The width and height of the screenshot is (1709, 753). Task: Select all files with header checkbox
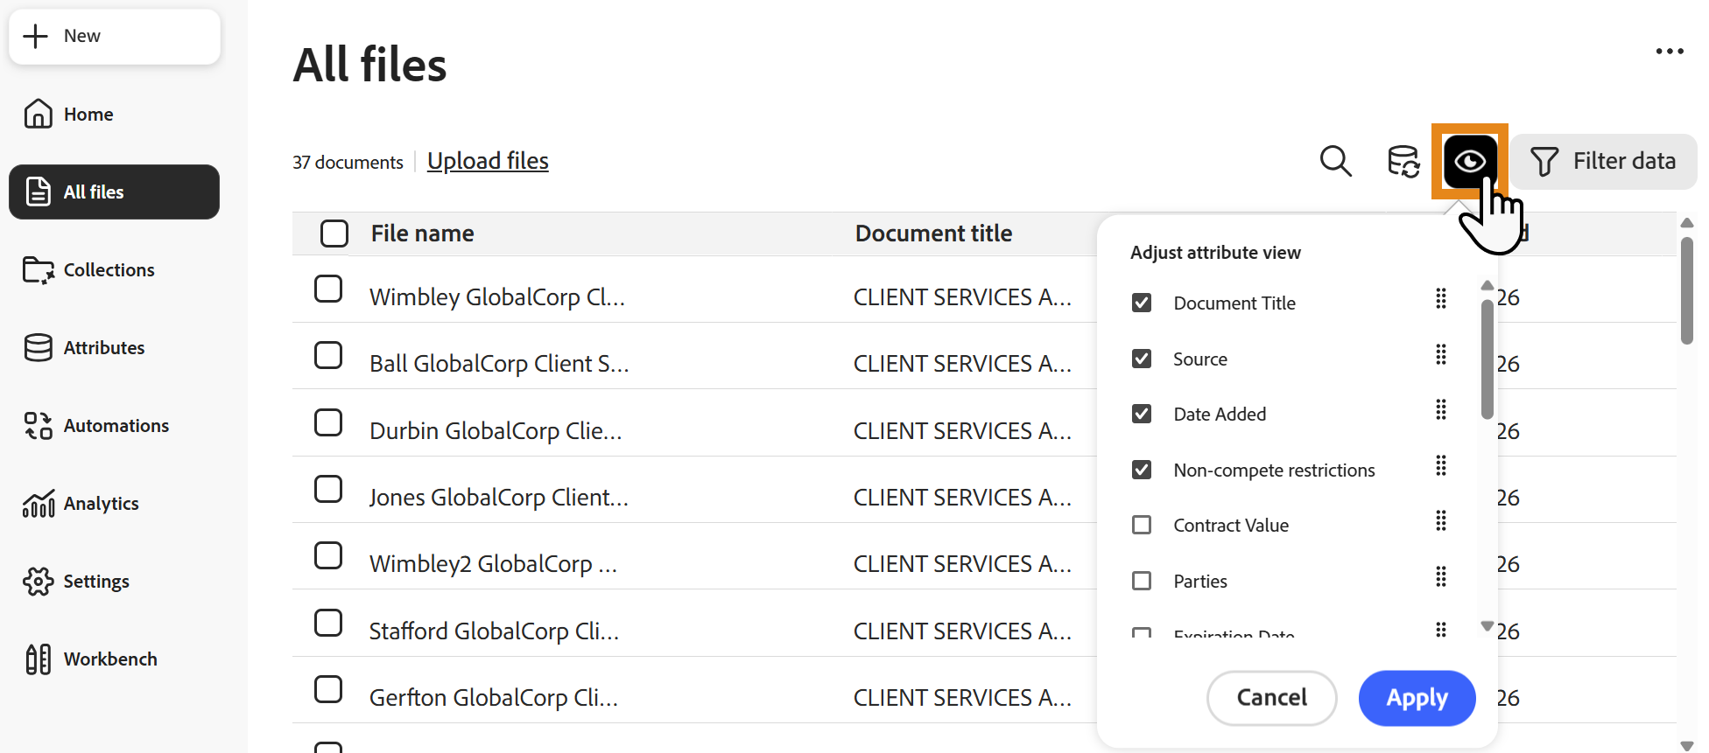point(334,234)
